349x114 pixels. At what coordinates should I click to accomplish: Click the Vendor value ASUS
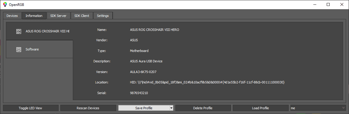click(x=134, y=40)
